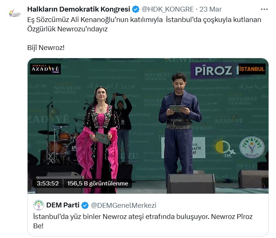Click the main tweet text about Özgürlük Newrozu
Image resolution: width=276 pixels, height=238 pixels.
click(144, 24)
